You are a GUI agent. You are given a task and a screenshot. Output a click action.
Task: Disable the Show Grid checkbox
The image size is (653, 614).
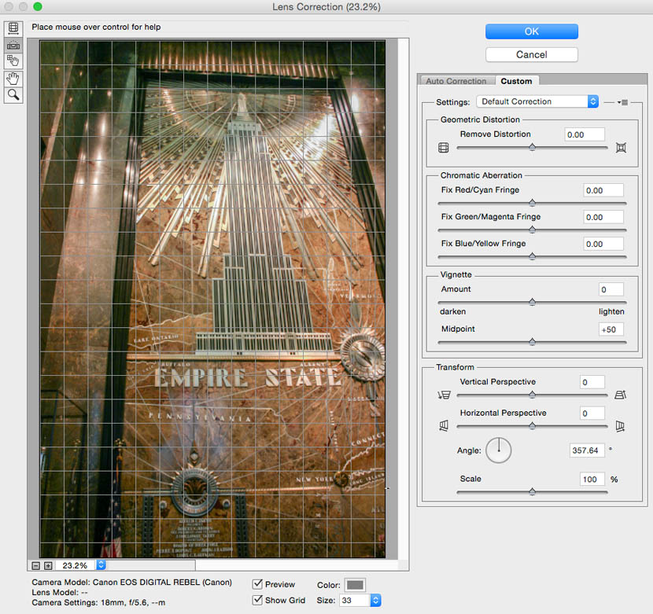258,600
